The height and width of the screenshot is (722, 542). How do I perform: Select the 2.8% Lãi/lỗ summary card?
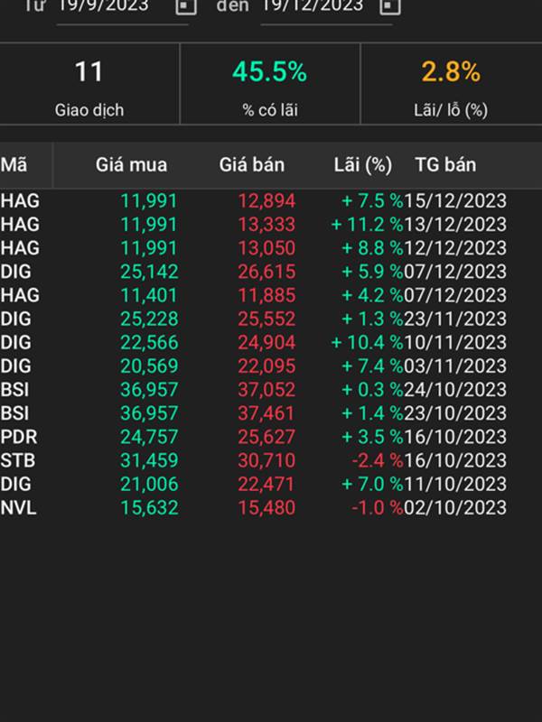click(x=451, y=84)
